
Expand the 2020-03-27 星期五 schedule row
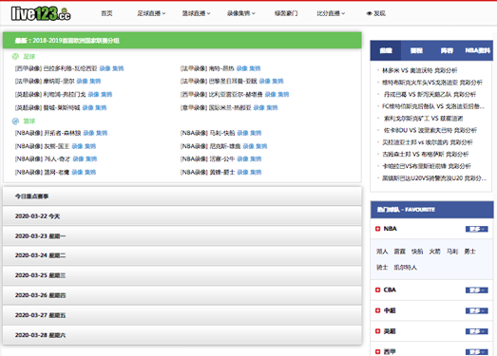pyautogui.click(x=182, y=315)
